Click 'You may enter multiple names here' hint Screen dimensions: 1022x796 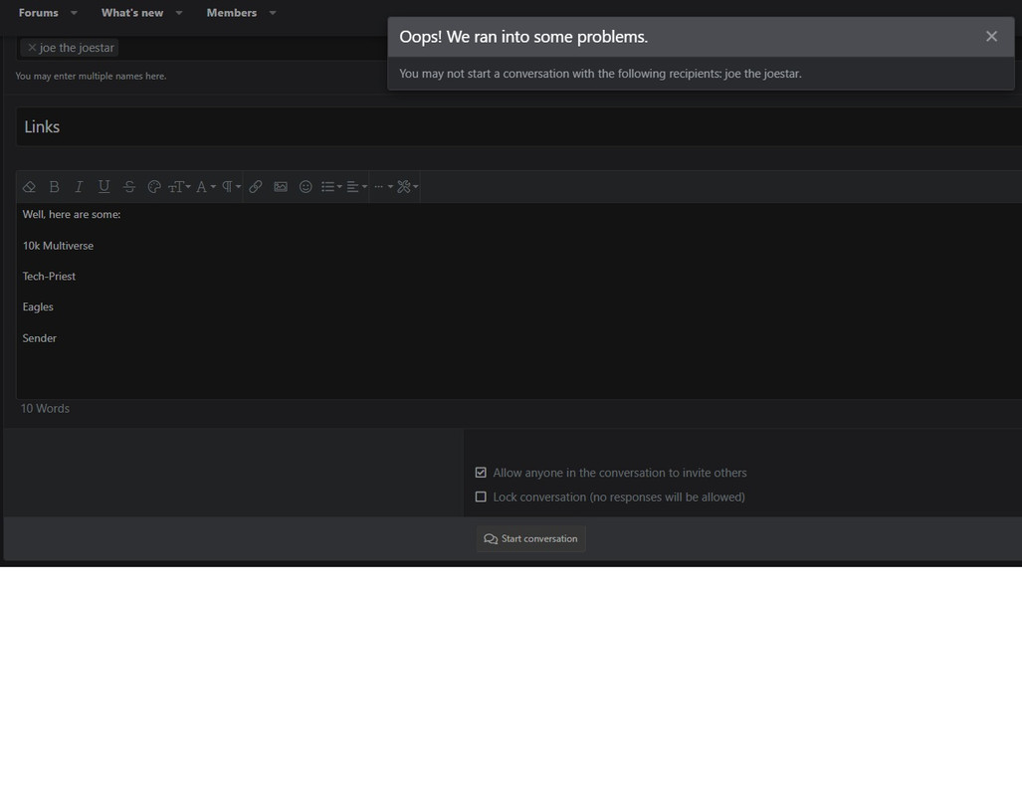91,77
